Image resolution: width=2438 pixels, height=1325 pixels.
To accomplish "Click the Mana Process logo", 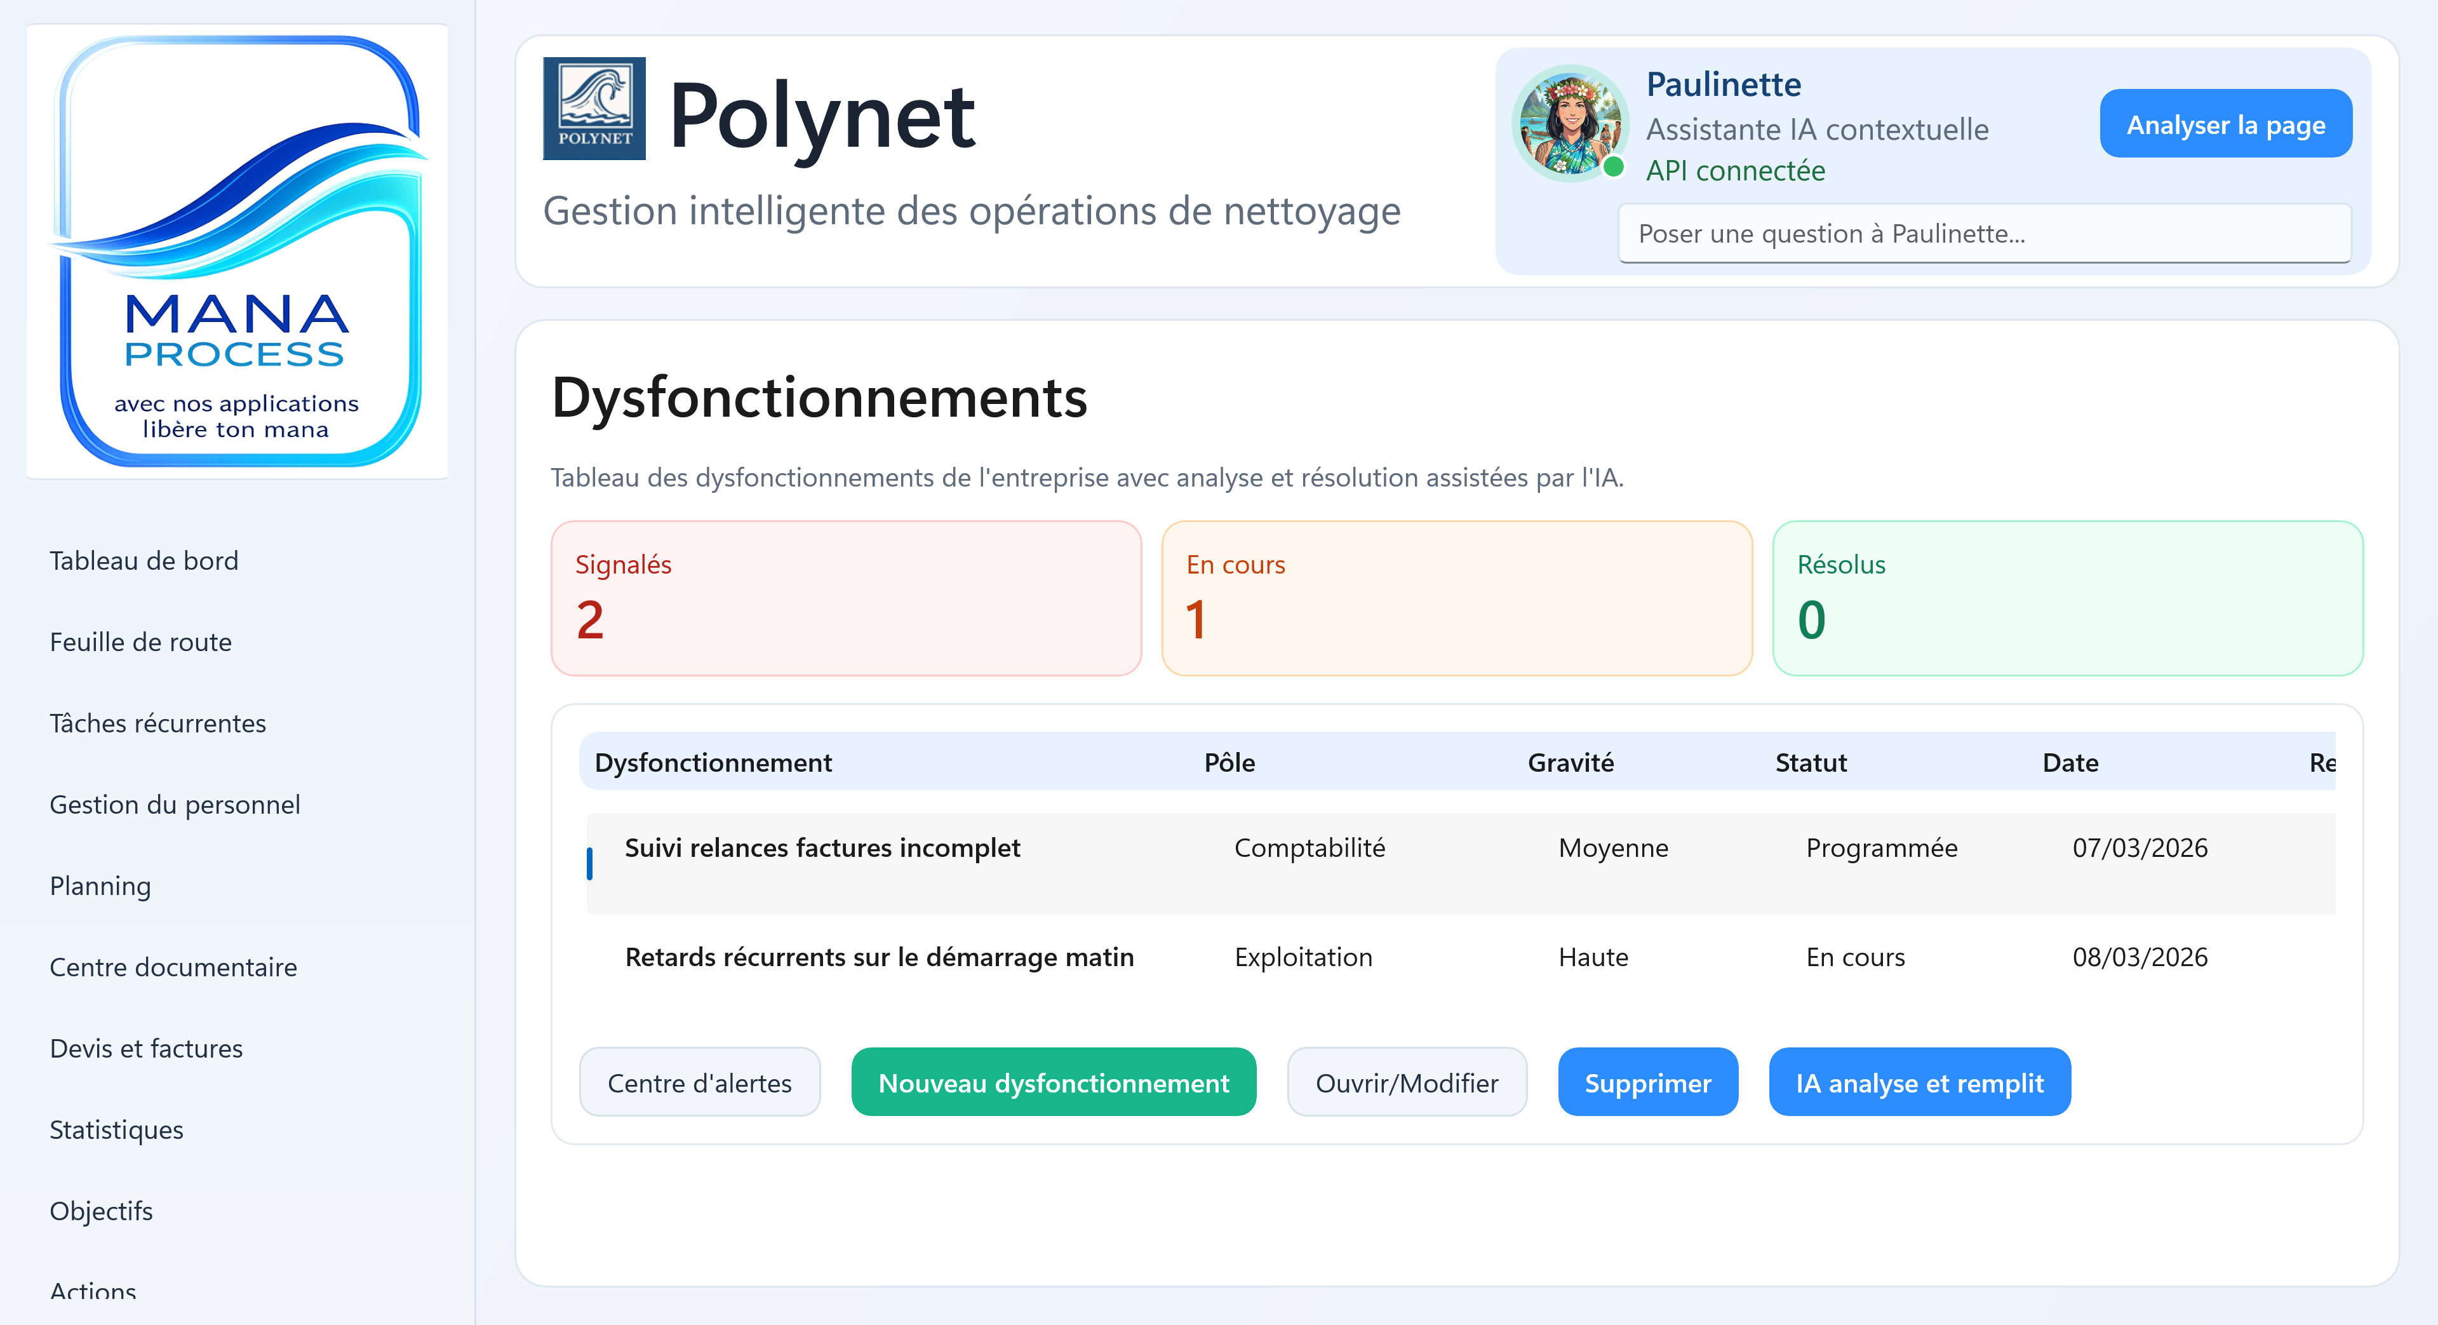I will [x=237, y=251].
